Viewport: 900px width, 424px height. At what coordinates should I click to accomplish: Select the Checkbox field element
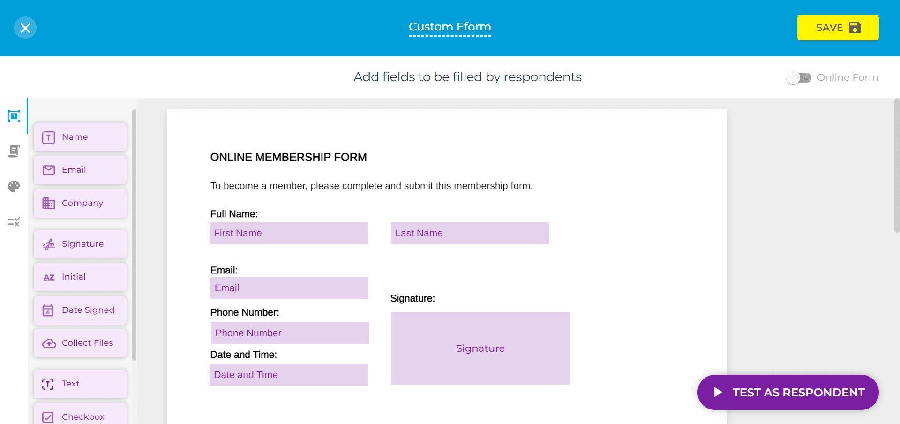[x=80, y=416]
